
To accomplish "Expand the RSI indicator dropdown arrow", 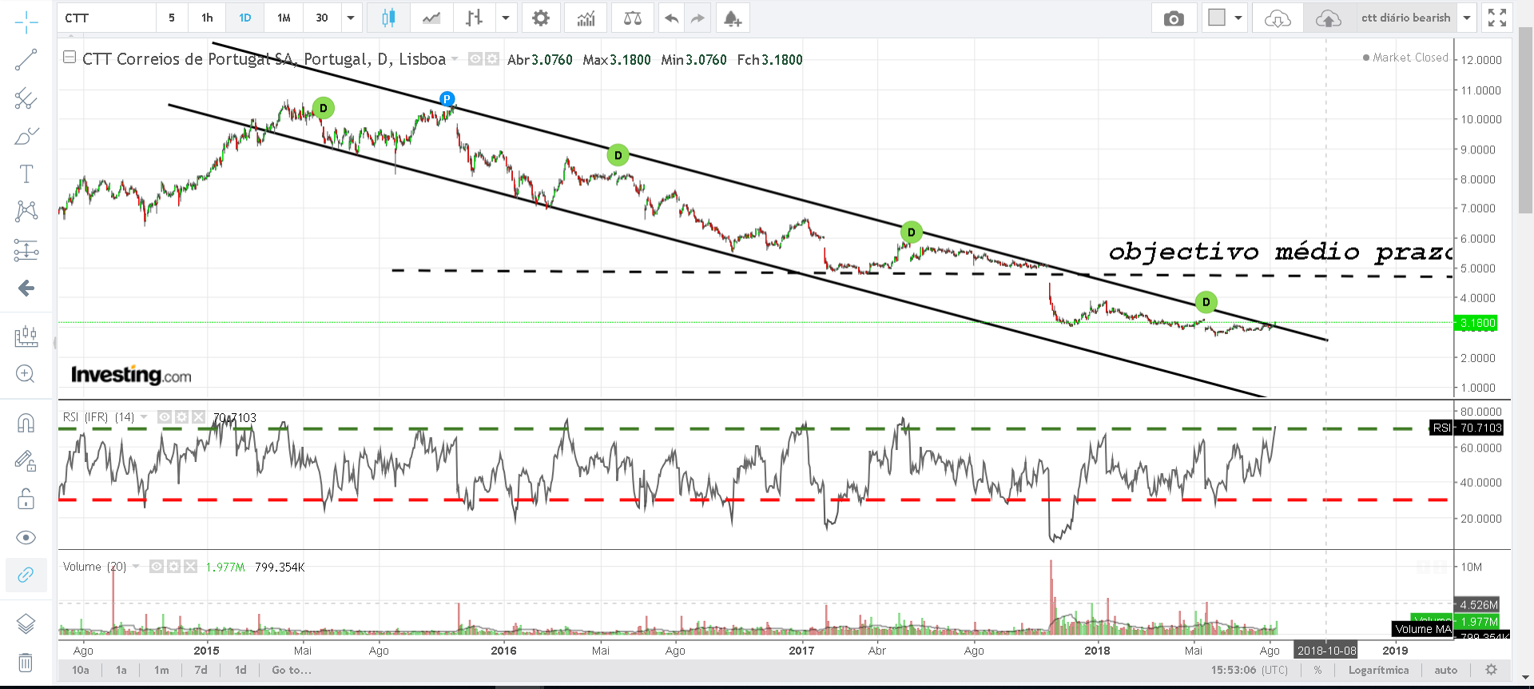I will 144,416.
